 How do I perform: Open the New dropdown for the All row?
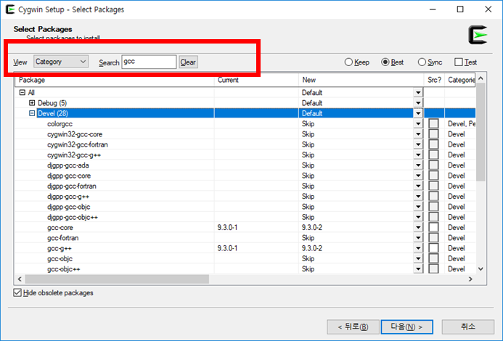[x=418, y=93]
